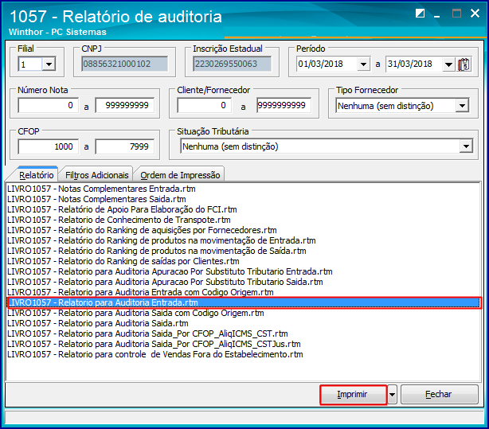This screenshot has width=489, height=429.
Task: Focus the Número Nota start field
Action: 49,105
